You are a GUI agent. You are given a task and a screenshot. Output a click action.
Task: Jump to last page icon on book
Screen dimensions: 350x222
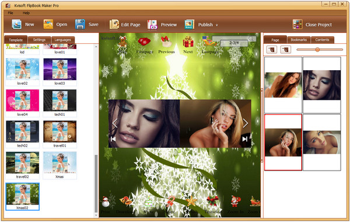click(x=245, y=139)
